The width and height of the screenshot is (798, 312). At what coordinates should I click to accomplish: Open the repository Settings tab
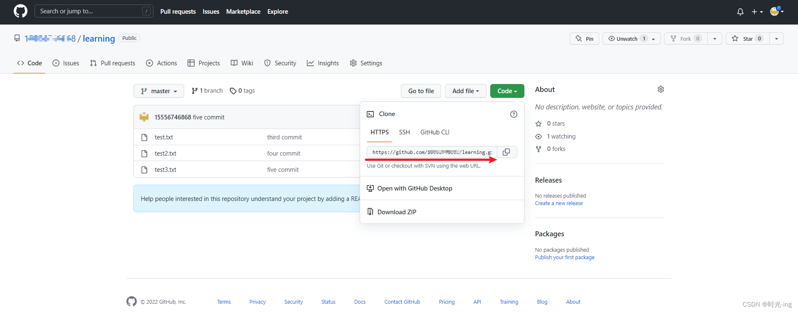point(366,63)
